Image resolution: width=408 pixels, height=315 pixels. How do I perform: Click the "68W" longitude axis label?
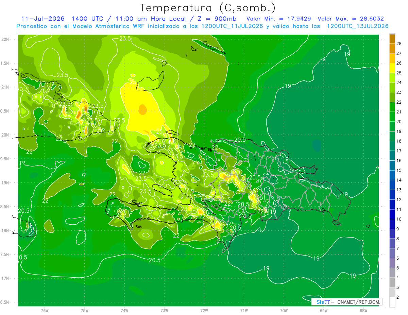[x=363, y=310]
